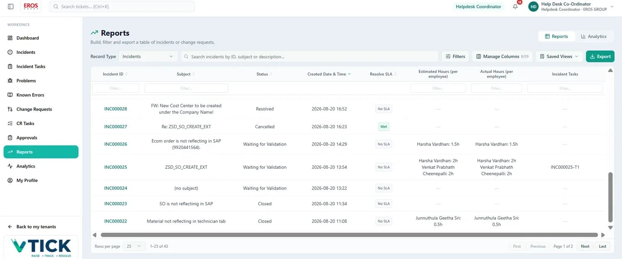The width and height of the screenshot is (622, 259).
Task: Click the Analytics trend icon in sidebar
Action: point(10,166)
